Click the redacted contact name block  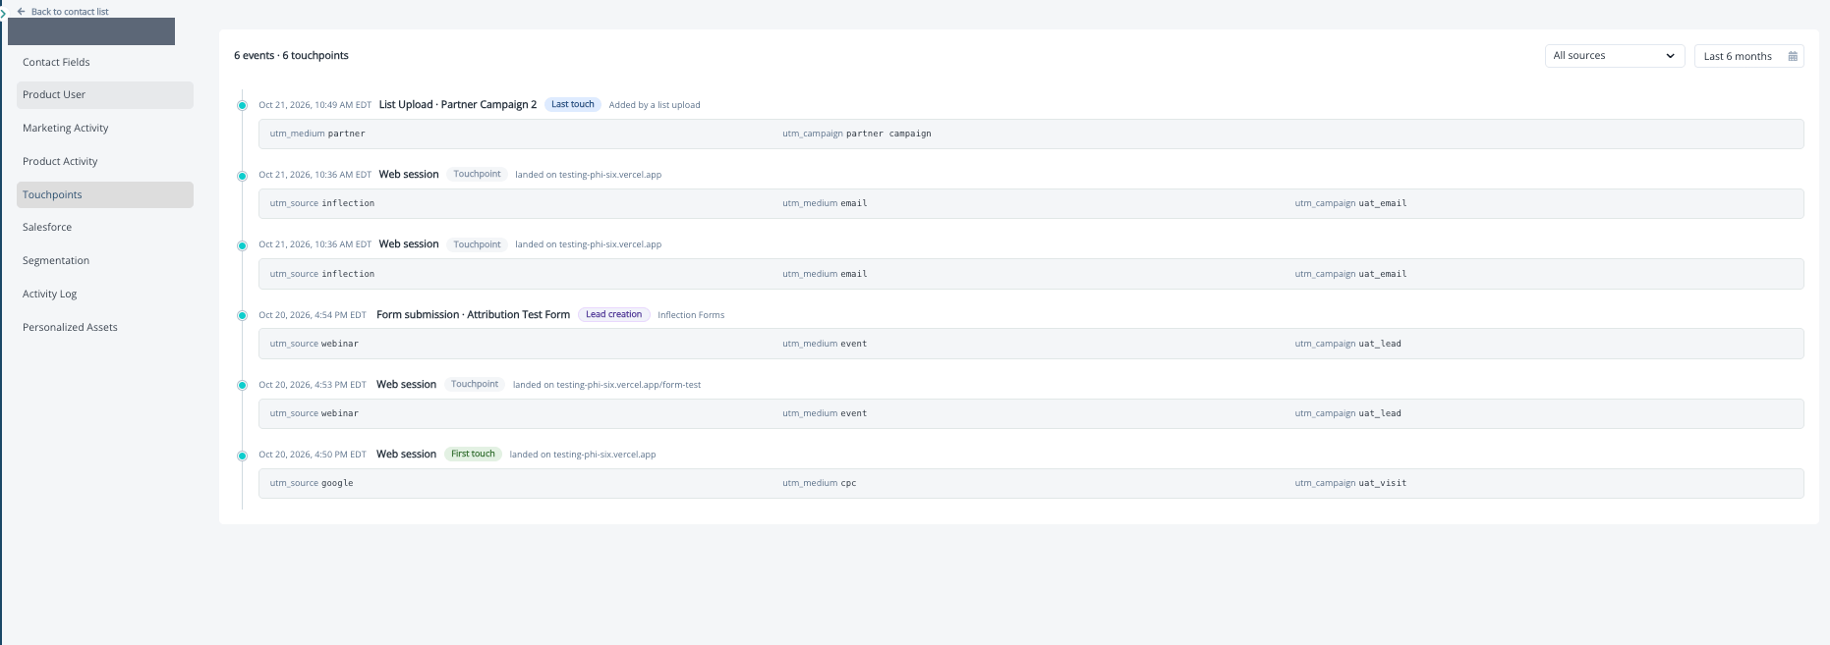click(x=91, y=31)
